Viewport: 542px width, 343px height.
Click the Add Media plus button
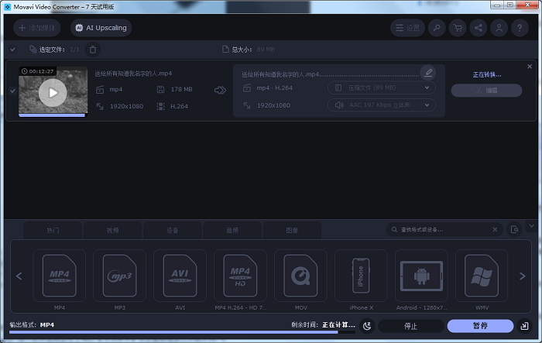pyautogui.click(x=37, y=28)
